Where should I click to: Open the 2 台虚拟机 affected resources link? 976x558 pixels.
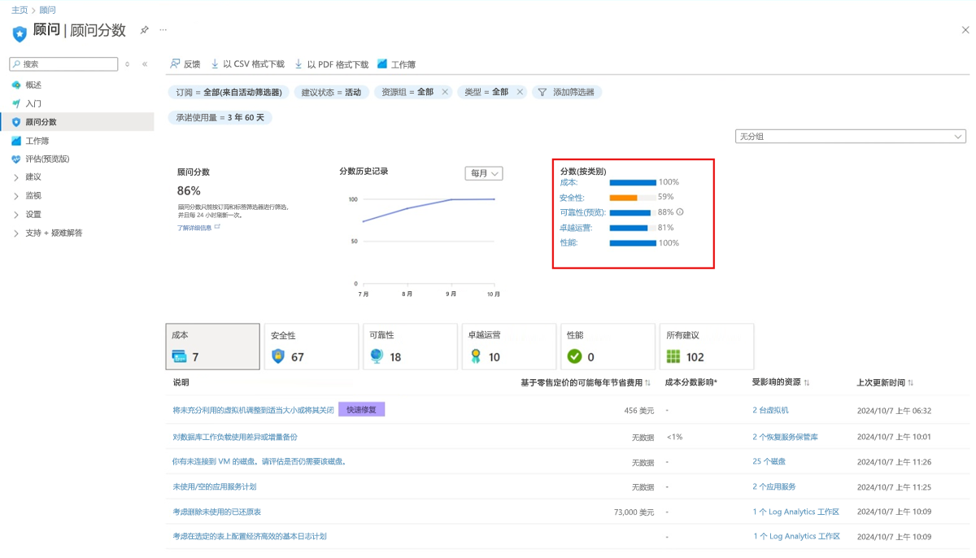(x=770, y=410)
